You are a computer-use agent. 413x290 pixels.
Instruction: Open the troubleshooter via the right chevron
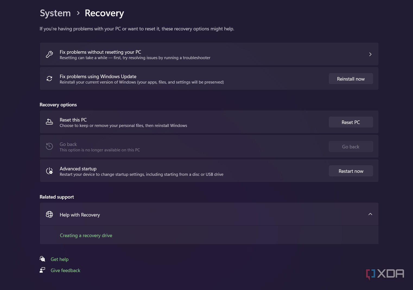point(370,54)
